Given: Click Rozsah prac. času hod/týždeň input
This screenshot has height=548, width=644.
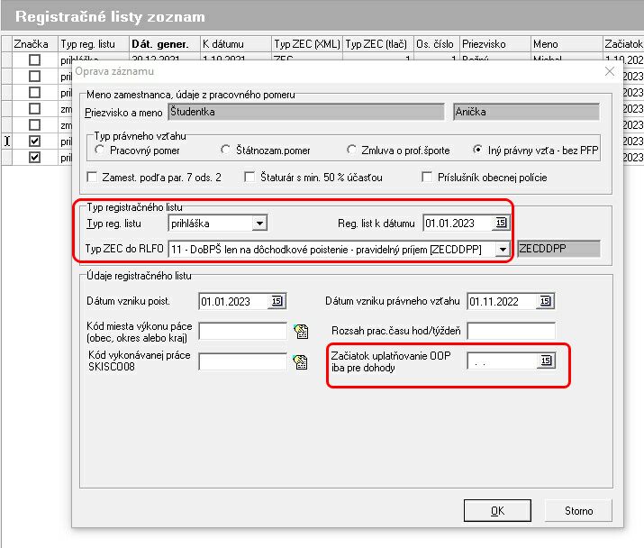Looking at the screenshot, I should click(512, 331).
